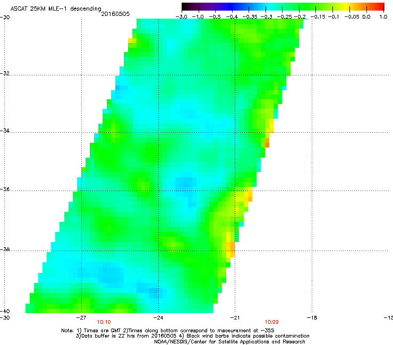Select the -38 latitude axis label
Image resolution: width=393 pixels, height=345 pixels.
tap(5, 249)
